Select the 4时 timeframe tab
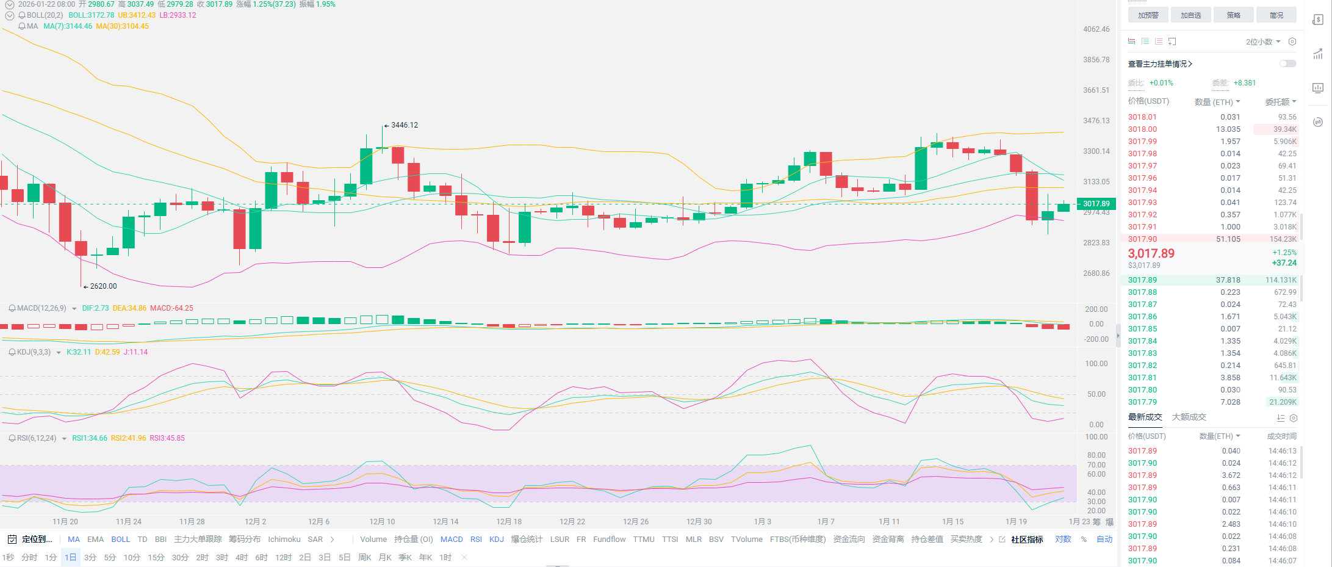Screen dimensions: 1332x567 coord(242,557)
